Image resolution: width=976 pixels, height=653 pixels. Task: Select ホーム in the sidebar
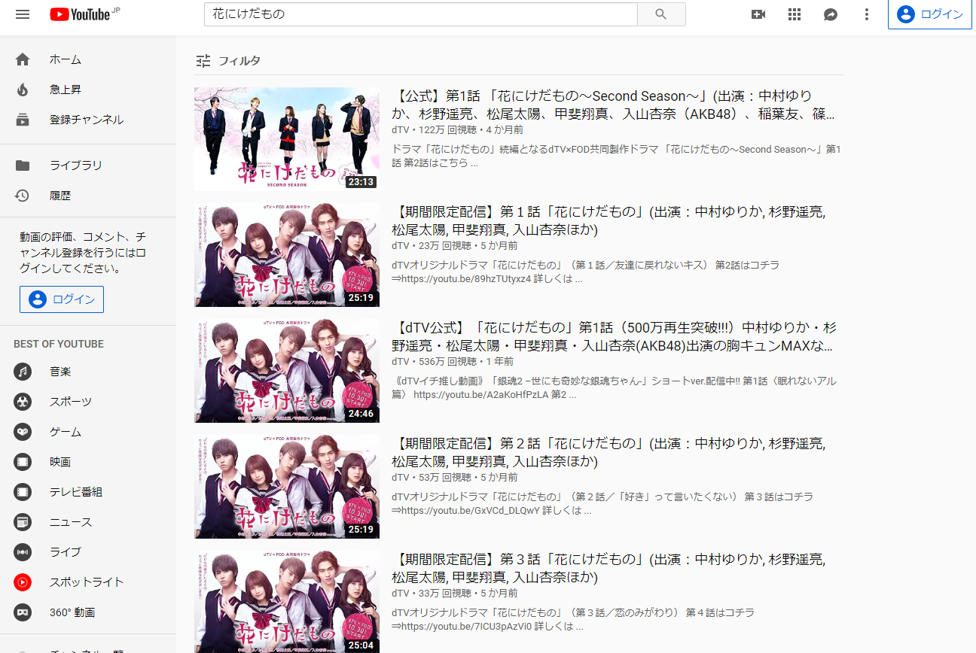[66, 59]
